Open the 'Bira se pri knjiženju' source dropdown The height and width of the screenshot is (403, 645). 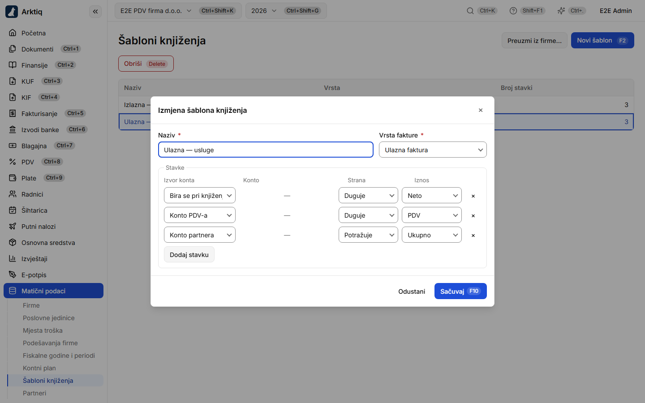(200, 196)
